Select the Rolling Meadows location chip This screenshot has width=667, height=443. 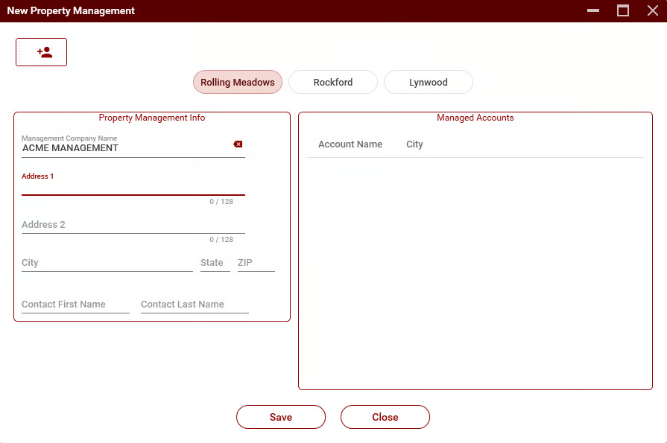point(238,83)
